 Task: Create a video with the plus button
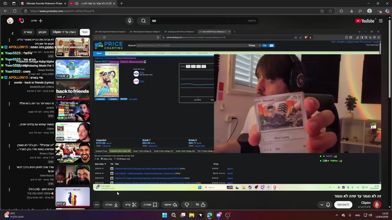[x=37, y=21]
